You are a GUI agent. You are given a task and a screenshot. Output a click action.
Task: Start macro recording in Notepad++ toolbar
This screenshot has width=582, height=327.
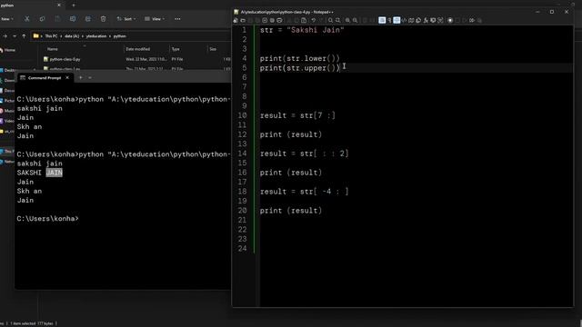coord(450,20)
